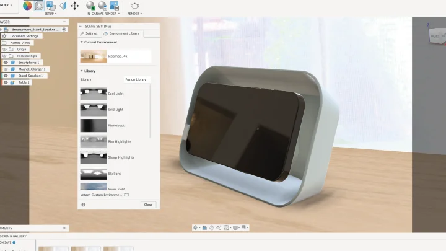This screenshot has height=251, width=446.
Task: Select Document Settings in the browser
Action: click(24, 36)
